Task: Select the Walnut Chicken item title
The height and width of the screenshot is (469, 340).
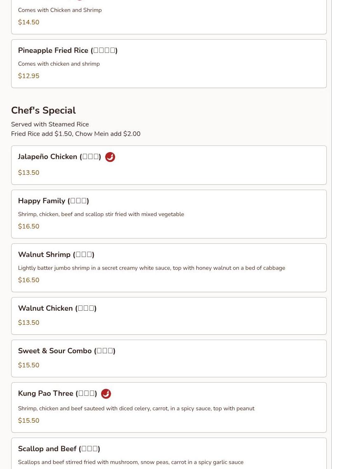Action: [x=57, y=308]
